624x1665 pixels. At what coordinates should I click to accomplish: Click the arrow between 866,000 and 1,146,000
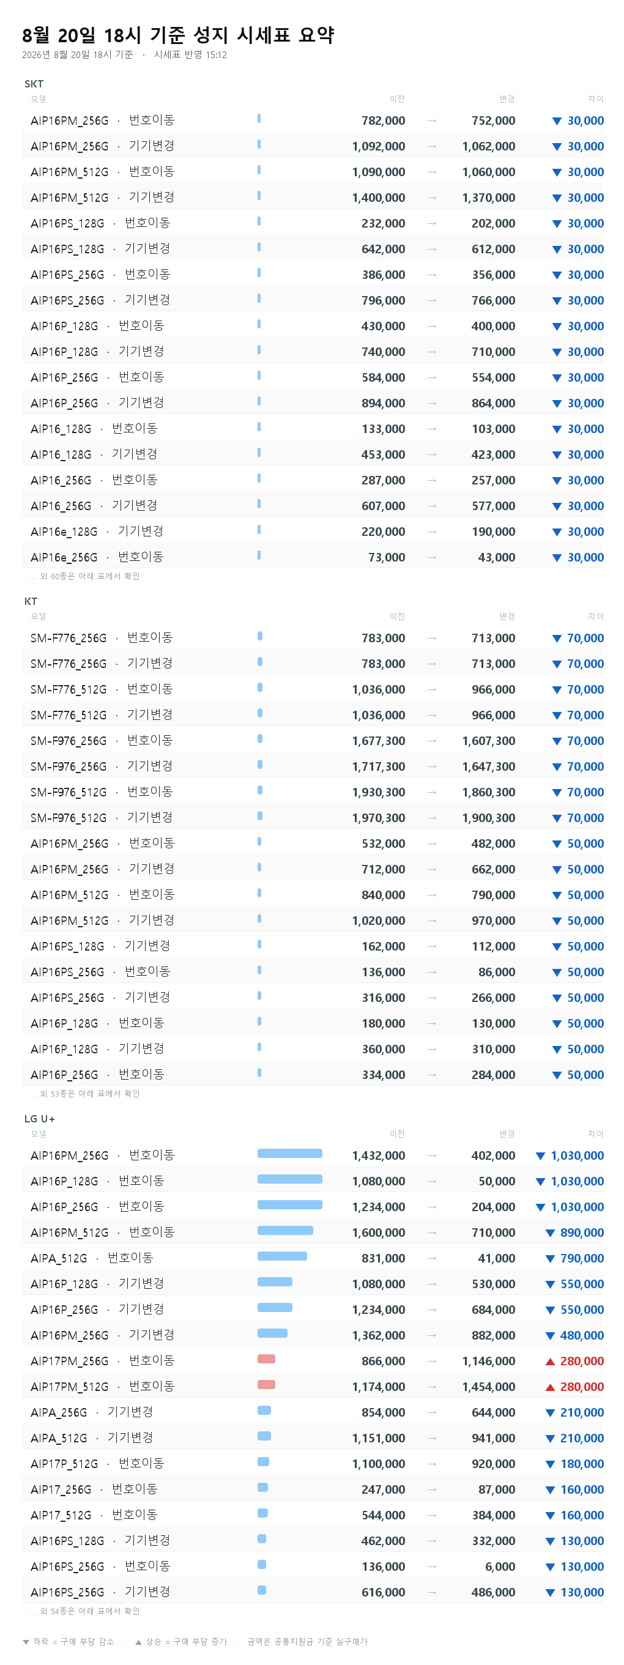(432, 1361)
